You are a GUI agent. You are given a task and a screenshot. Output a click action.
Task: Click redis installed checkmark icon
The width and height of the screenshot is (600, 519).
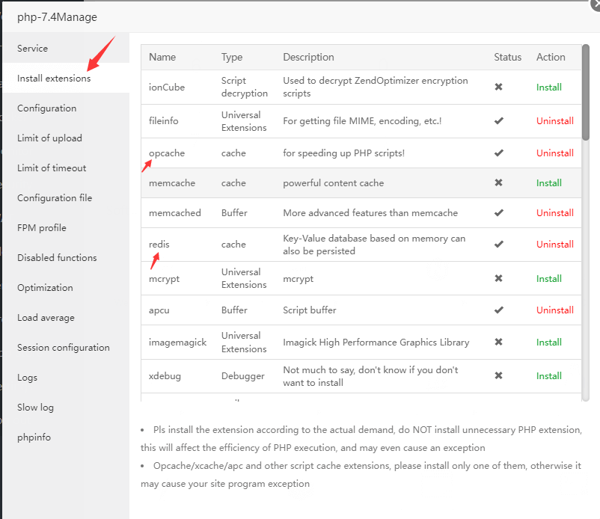pyautogui.click(x=498, y=244)
